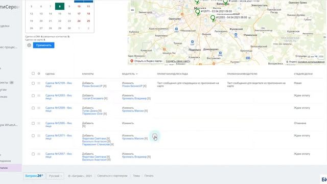Remove cleaner Усатая Елизавета with [X]
The image size is (327, 184).
tap(106, 99)
